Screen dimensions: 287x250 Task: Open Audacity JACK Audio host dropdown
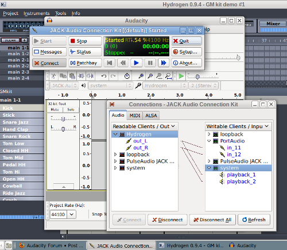[64, 86]
